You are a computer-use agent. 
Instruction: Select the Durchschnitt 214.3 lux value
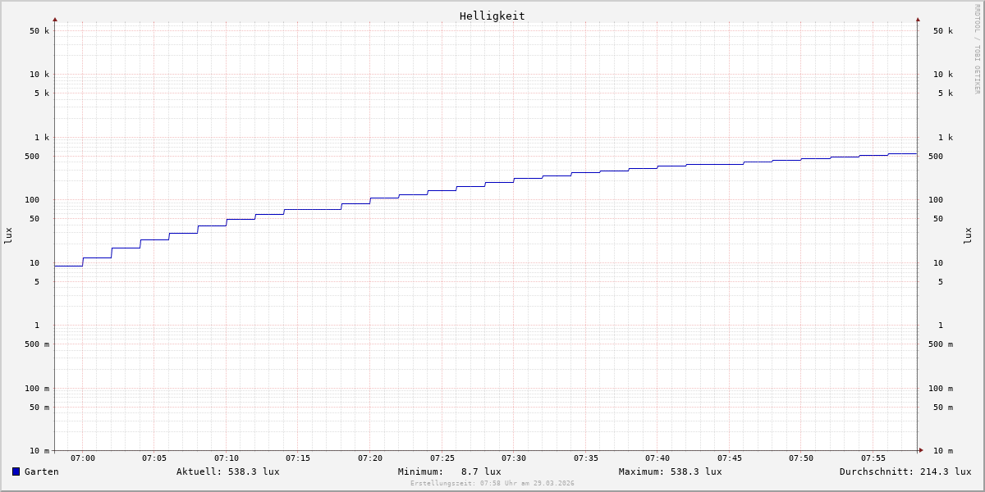coord(905,471)
